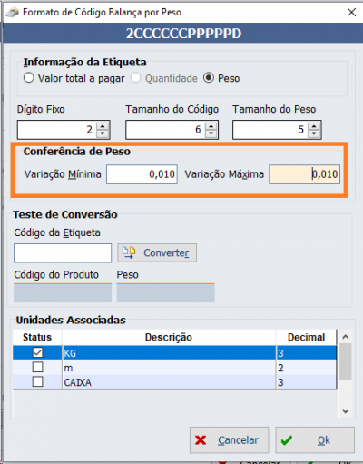Check the m unit checkbox
This screenshot has width=363, height=464.
[x=38, y=367]
